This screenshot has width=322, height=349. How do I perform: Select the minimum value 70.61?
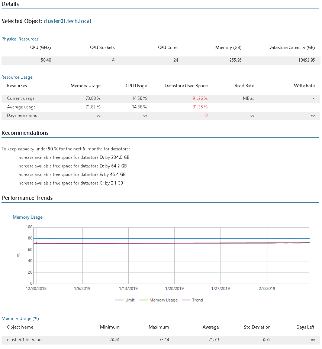[x=115, y=340]
